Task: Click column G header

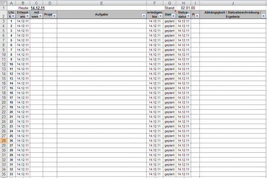Action: coord(169,3)
